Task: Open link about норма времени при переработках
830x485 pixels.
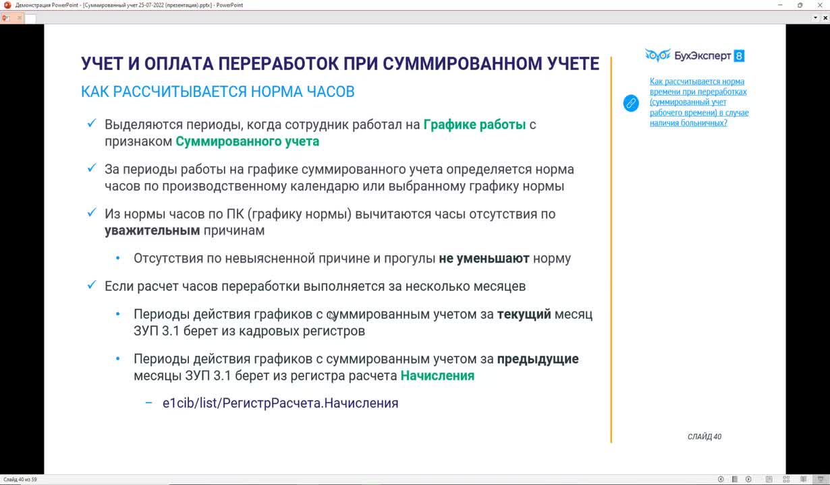Action: 698,102
